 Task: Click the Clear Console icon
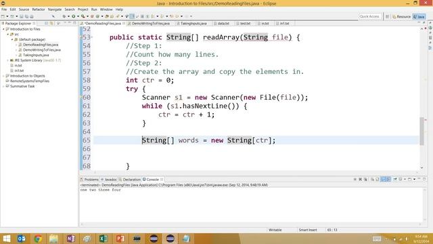point(372,179)
